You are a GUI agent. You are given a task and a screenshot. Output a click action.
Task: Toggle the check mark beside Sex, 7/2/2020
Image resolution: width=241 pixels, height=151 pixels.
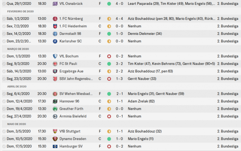pyautogui.click(x=4, y=26)
